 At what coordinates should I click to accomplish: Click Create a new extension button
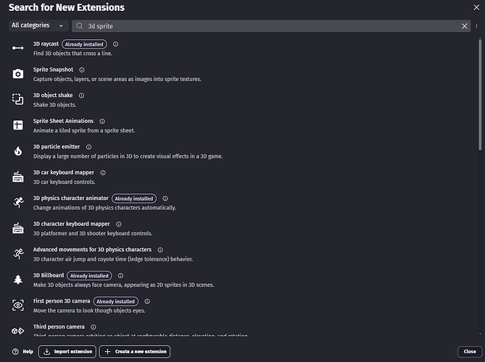pyautogui.click(x=134, y=352)
